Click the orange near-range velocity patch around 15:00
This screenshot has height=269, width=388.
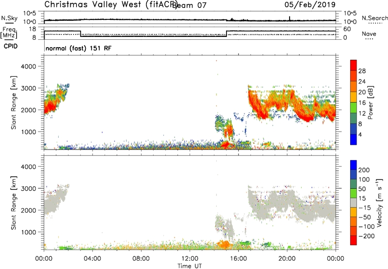coord(225,244)
